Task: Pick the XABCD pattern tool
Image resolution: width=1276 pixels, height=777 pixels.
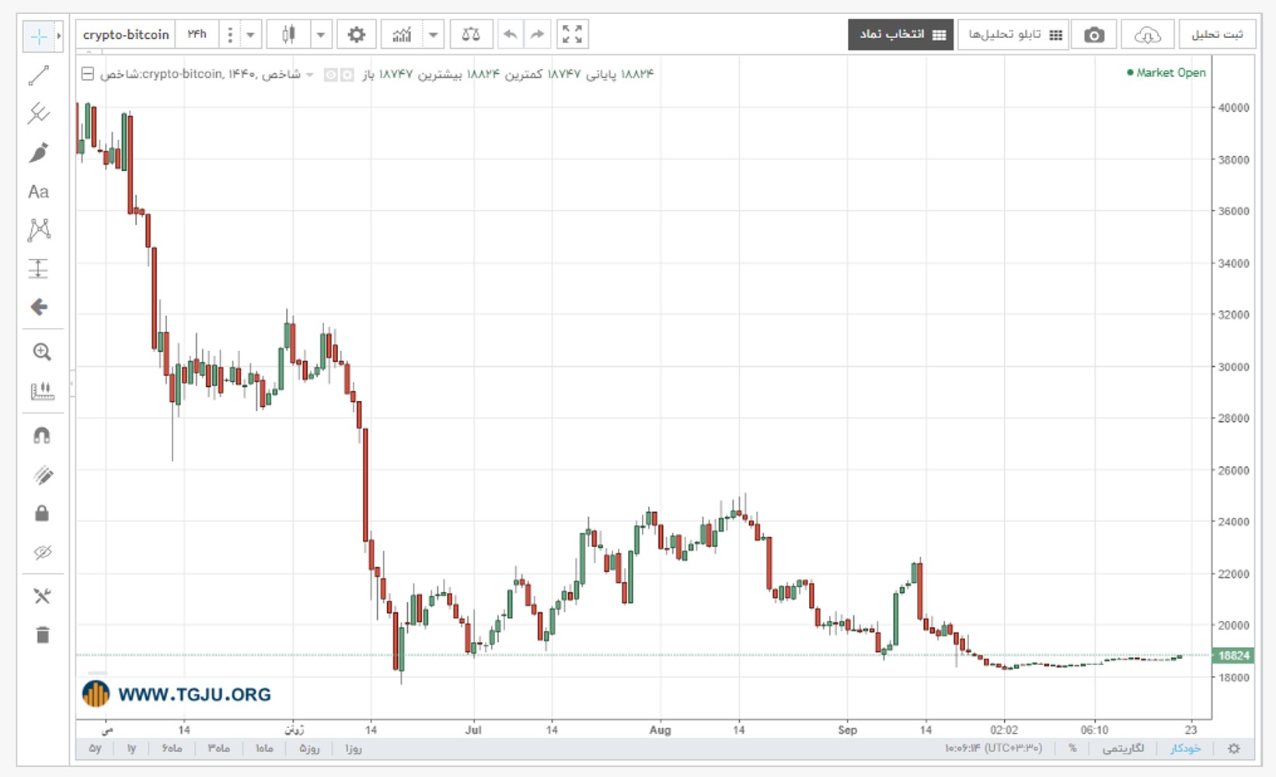Action: [x=38, y=230]
